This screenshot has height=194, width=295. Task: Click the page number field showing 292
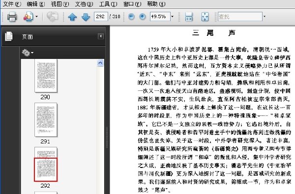[101, 17]
